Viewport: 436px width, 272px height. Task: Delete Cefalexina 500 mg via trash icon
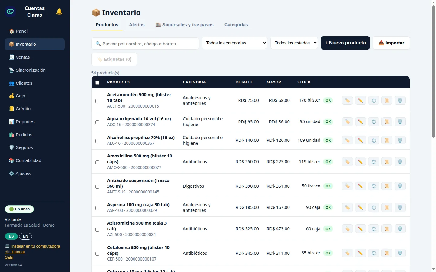pos(400,253)
